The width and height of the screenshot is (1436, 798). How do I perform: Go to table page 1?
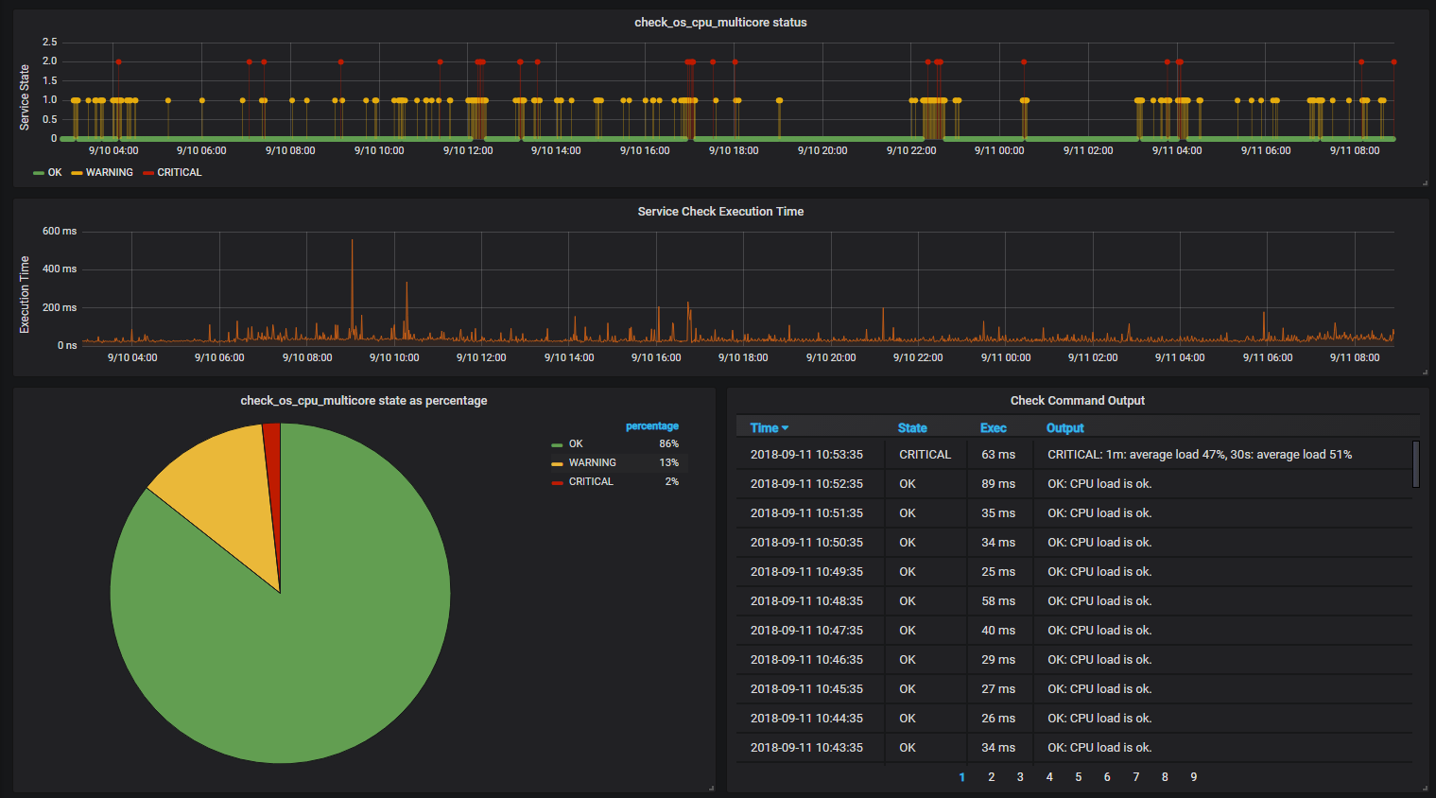click(x=961, y=776)
